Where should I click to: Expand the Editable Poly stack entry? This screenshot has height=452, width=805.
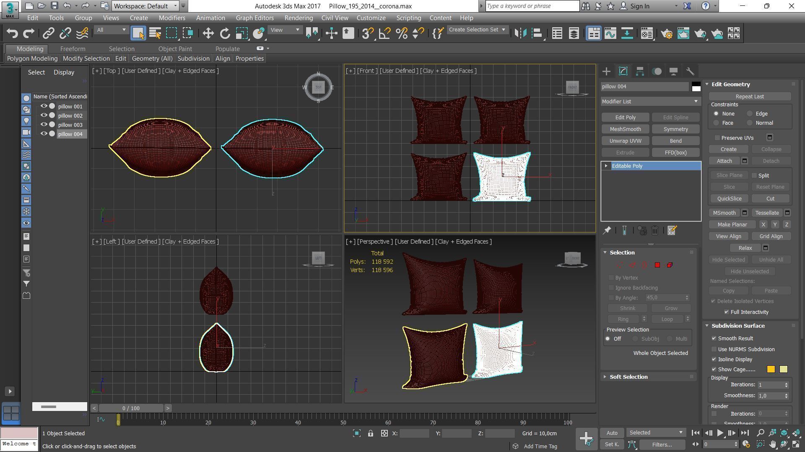(x=606, y=166)
